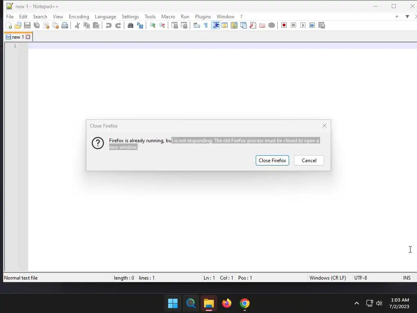Click the Redo arrow icon

[x=118, y=25]
